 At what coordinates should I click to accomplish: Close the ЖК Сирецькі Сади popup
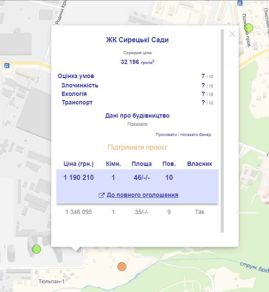tap(232, 34)
